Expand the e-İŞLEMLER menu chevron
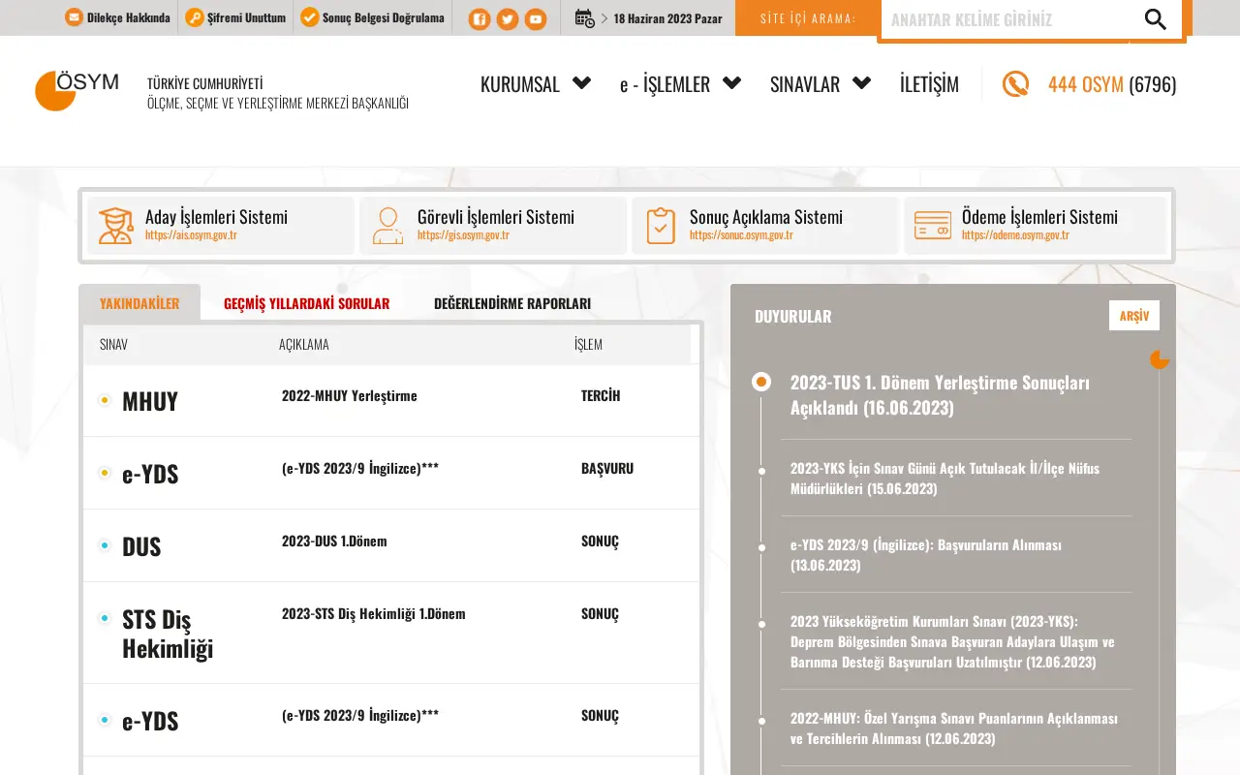The height and width of the screenshot is (775, 1240). pyautogui.click(x=731, y=83)
